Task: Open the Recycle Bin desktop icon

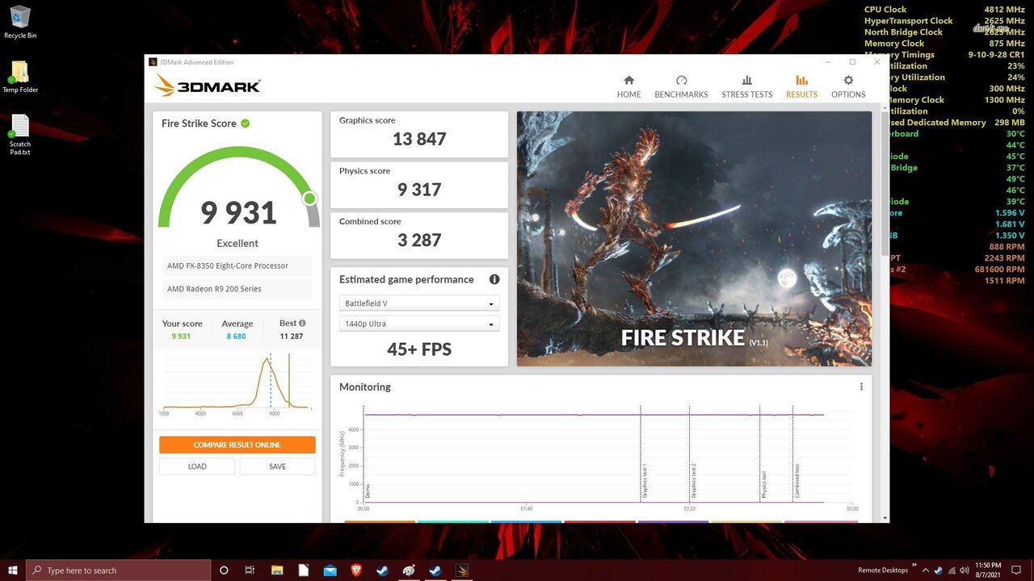Action: tap(19, 18)
